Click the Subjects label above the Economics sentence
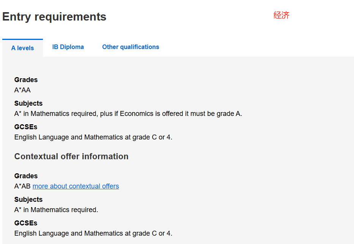 tap(28, 103)
